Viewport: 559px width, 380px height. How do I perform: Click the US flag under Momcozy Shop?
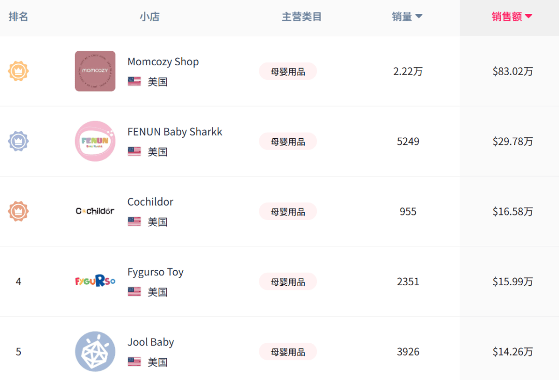(135, 81)
